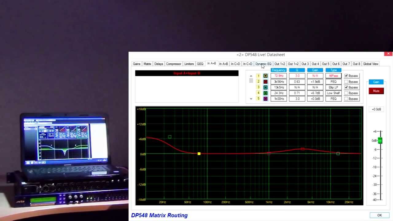This screenshot has width=393, height=221.
Task: Switch to the Matrix tab
Action: pos(147,64)
